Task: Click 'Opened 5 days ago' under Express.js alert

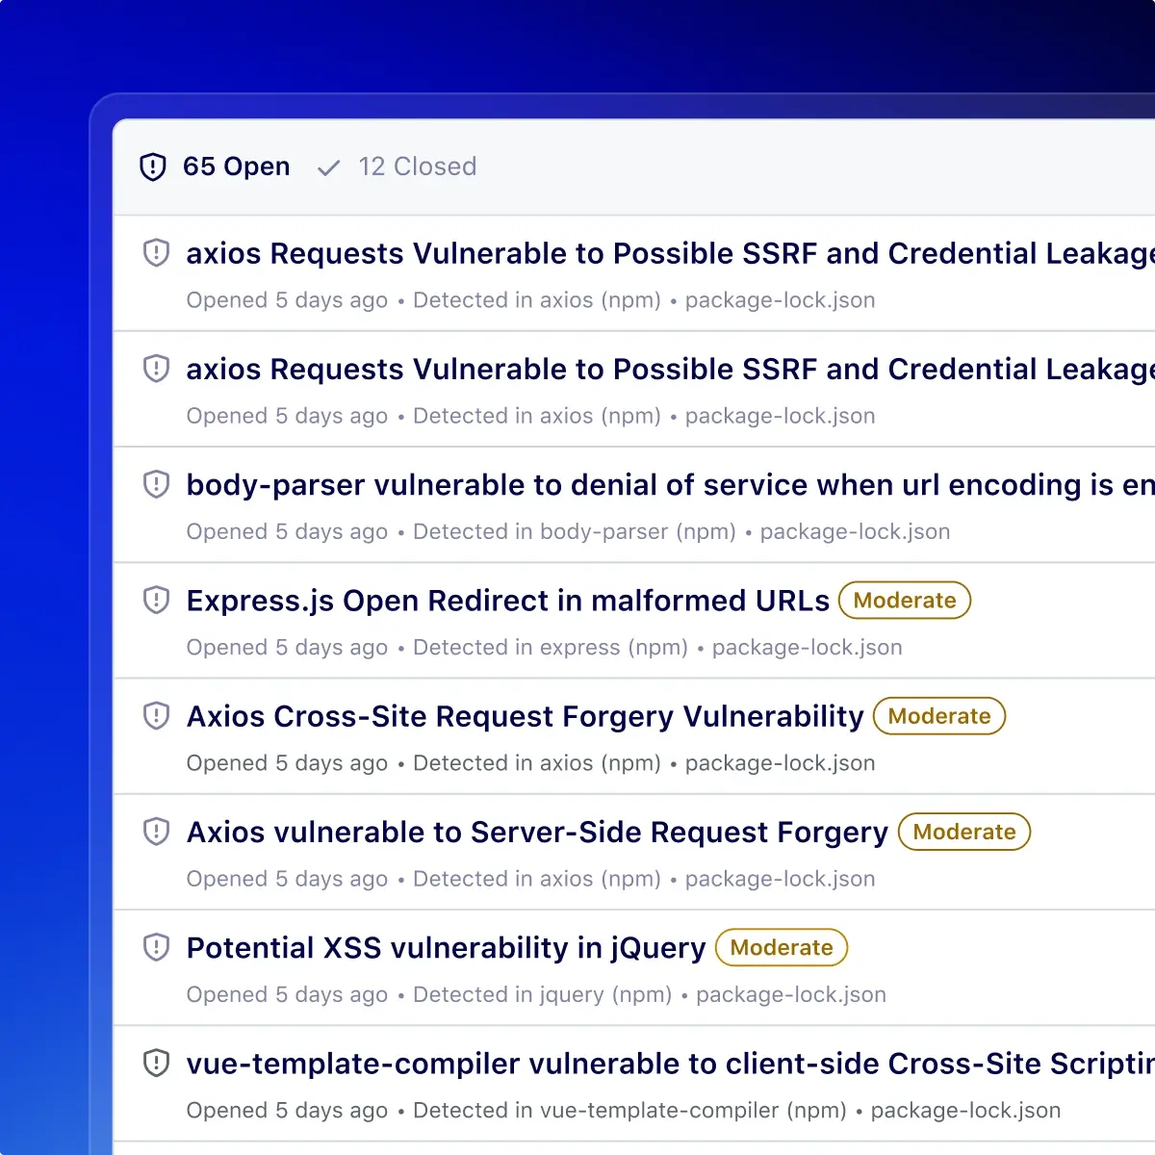Action: click(287, 647)
